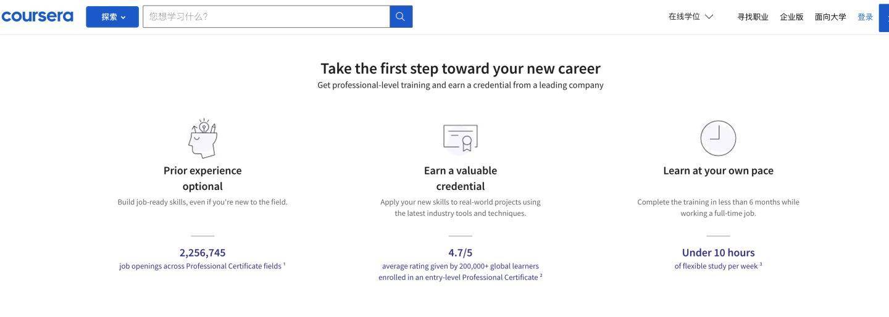Open the 寻找职业 menu item
Screen dimensions: 889x317
click(x=753, y=17)
